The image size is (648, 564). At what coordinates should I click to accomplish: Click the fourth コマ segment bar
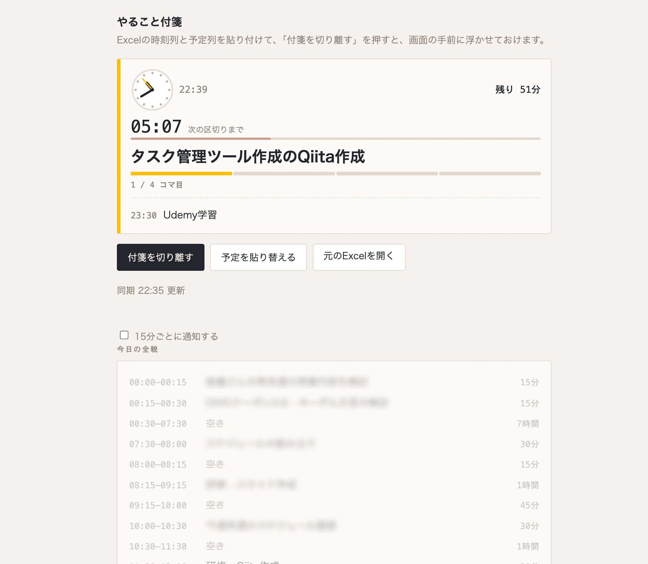[490, 173]
